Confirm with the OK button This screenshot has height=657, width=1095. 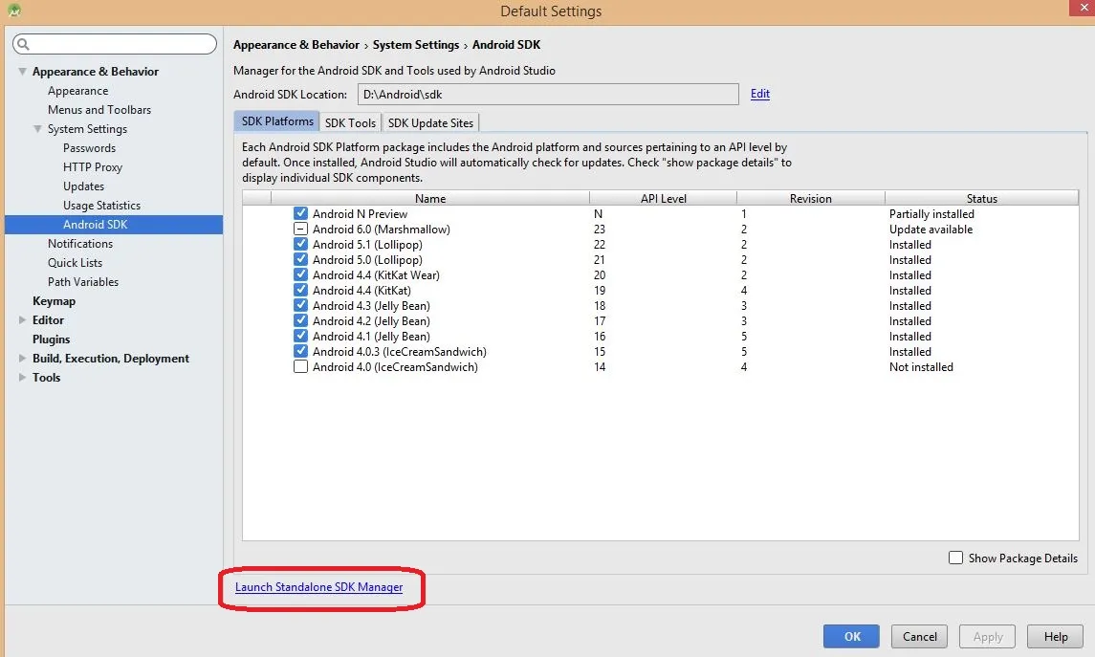[x=852, y=637]
